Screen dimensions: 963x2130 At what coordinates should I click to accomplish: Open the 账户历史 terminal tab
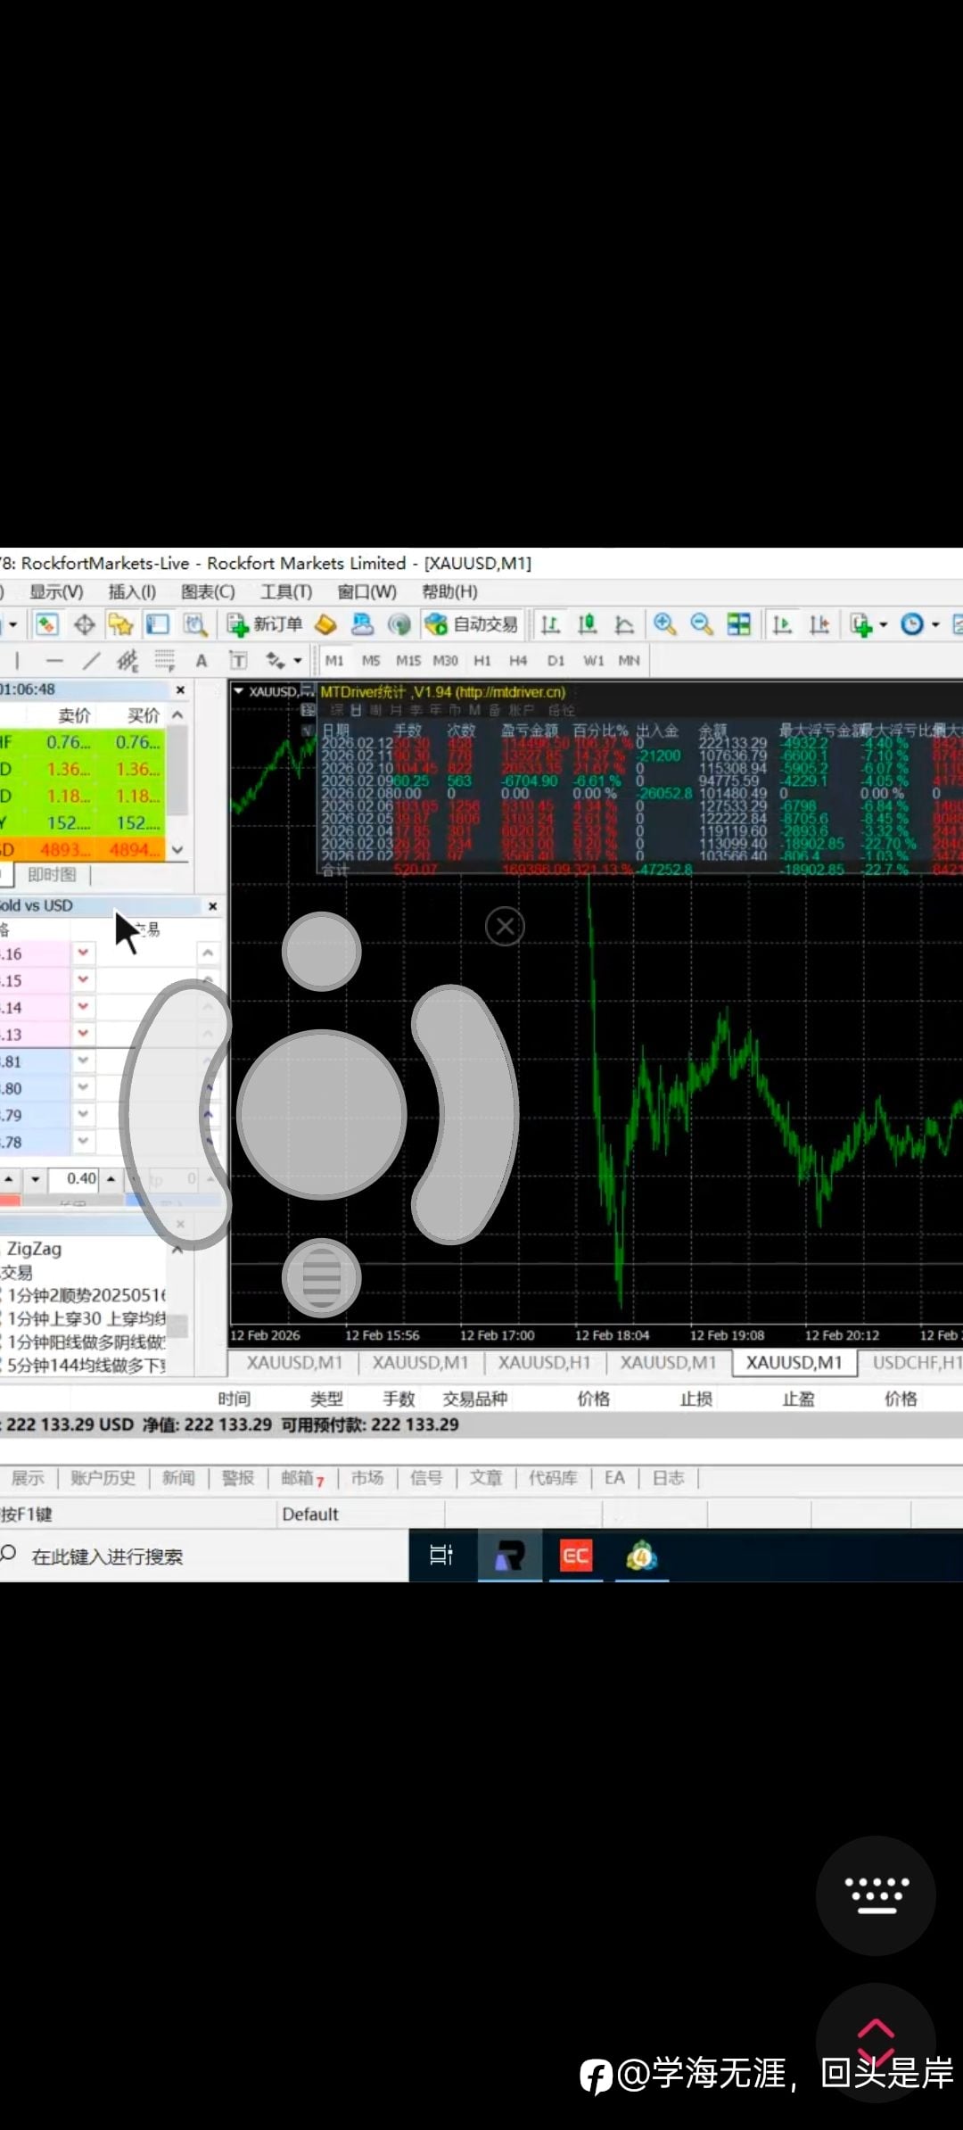(103, 1478)
